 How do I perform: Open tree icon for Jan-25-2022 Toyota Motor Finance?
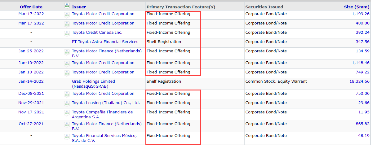pos(67,51)
